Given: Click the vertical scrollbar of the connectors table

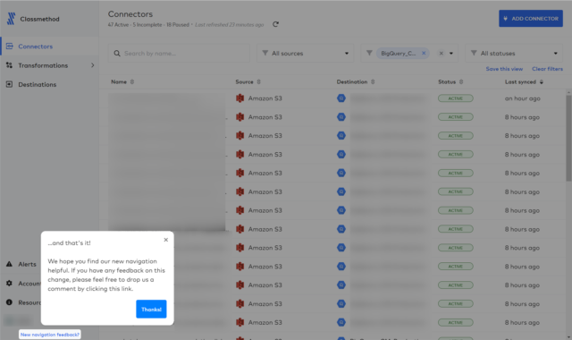Looking at the screenshot, I should click(568, 138).
